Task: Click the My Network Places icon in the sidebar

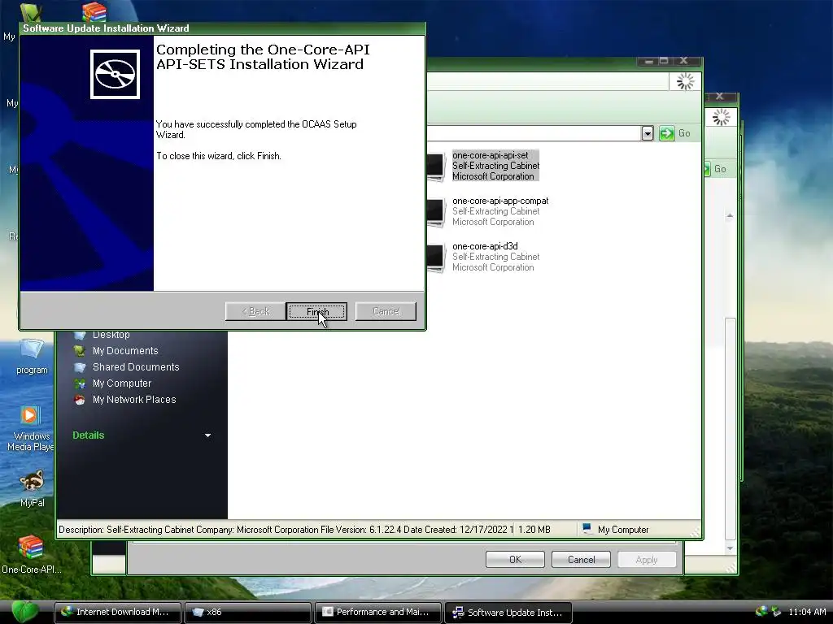Action: 80,400
